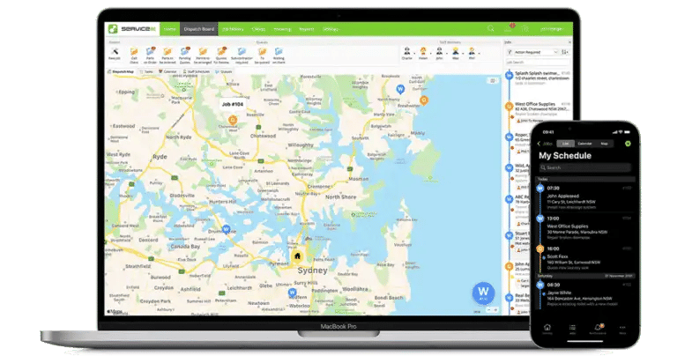This screenshot has width=677, height=356.
Task: Click the house marker near Sydney
Action: pos(297,256)
